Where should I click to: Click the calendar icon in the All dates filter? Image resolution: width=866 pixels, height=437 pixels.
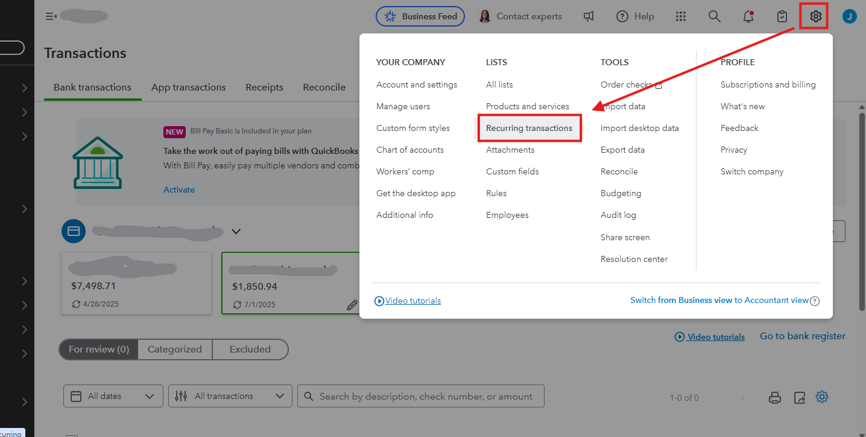point(76,396)
